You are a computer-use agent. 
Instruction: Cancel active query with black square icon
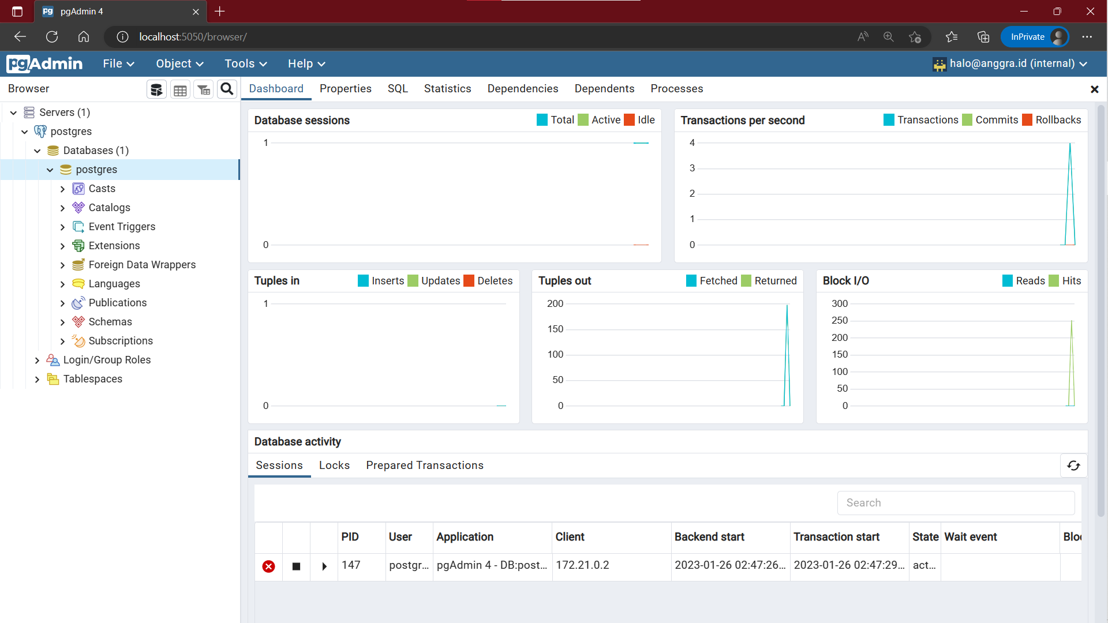point(296,566)
